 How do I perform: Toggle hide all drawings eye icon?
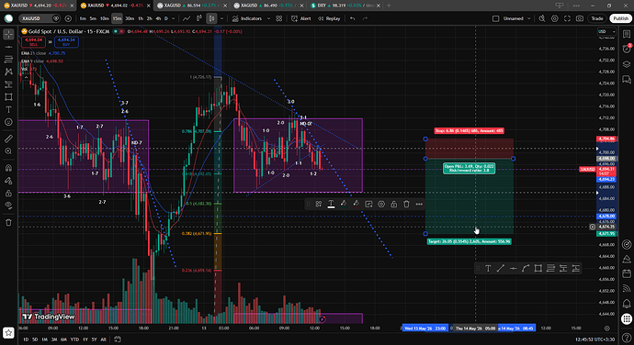click(x=8, y=206)
